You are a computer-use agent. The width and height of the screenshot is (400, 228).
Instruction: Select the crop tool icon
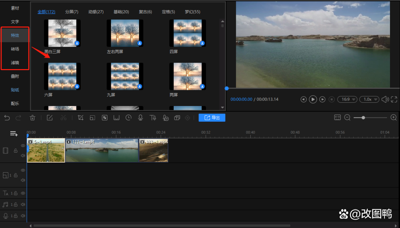[80, 118]
